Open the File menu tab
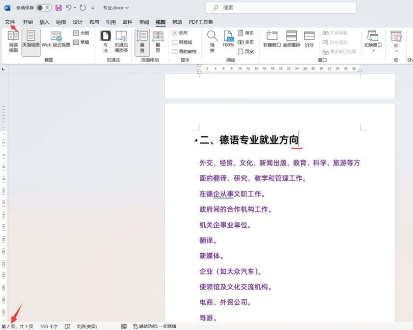This screenshot has width=413, height=330. click(x=10, y=22)
